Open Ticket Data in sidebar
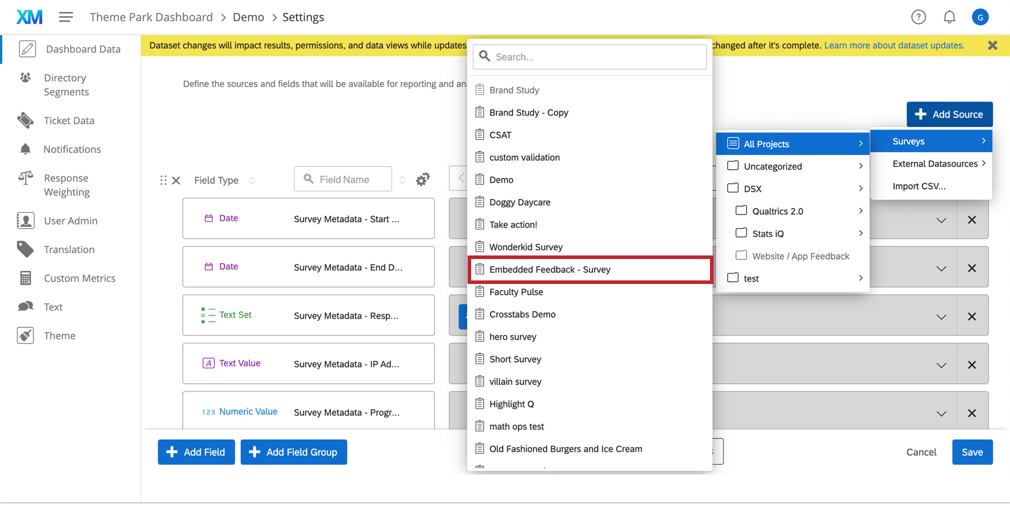 [x=69, y=121]
